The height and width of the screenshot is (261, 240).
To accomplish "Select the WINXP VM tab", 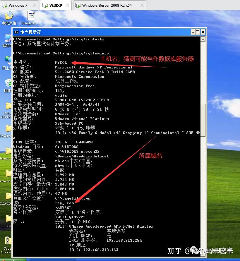I will [x=56, y=5].
